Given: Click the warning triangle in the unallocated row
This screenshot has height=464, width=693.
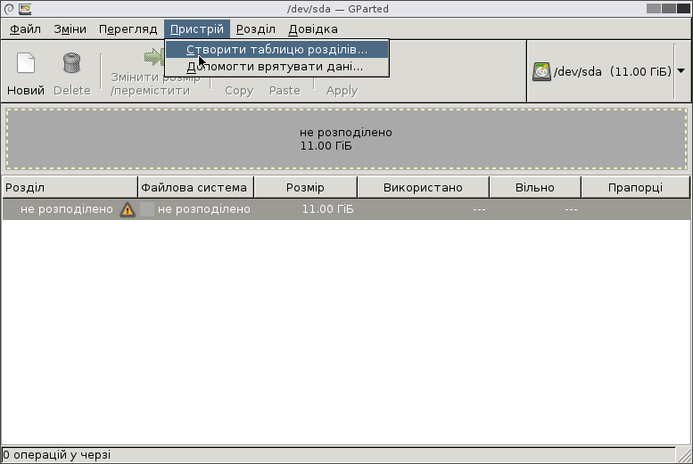Looking at the screenshot, I should (128, 209).
